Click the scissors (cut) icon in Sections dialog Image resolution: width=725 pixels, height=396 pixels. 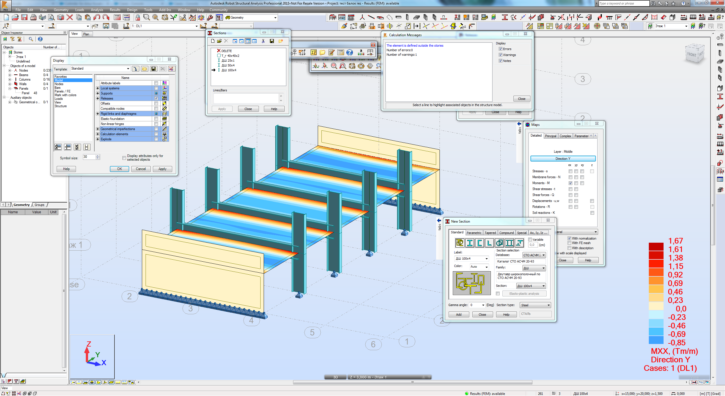(263, 41)
